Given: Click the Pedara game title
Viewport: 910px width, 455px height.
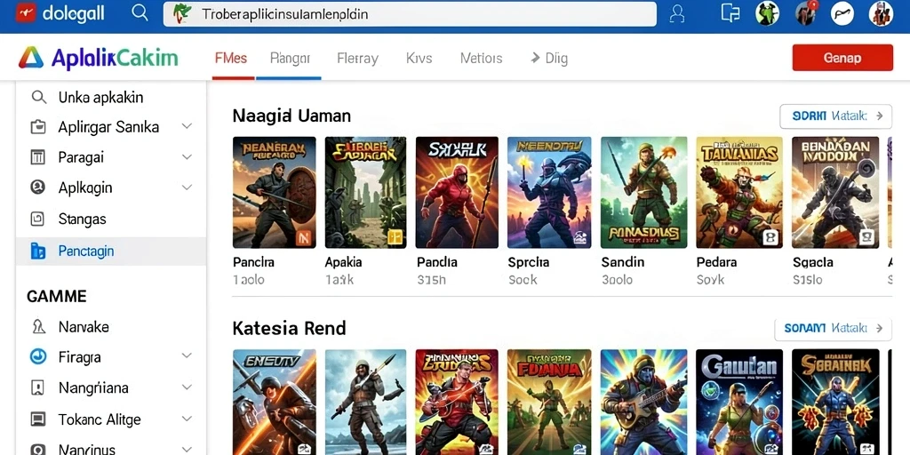Looking at the screenshot, I should [x=717, y=262].
